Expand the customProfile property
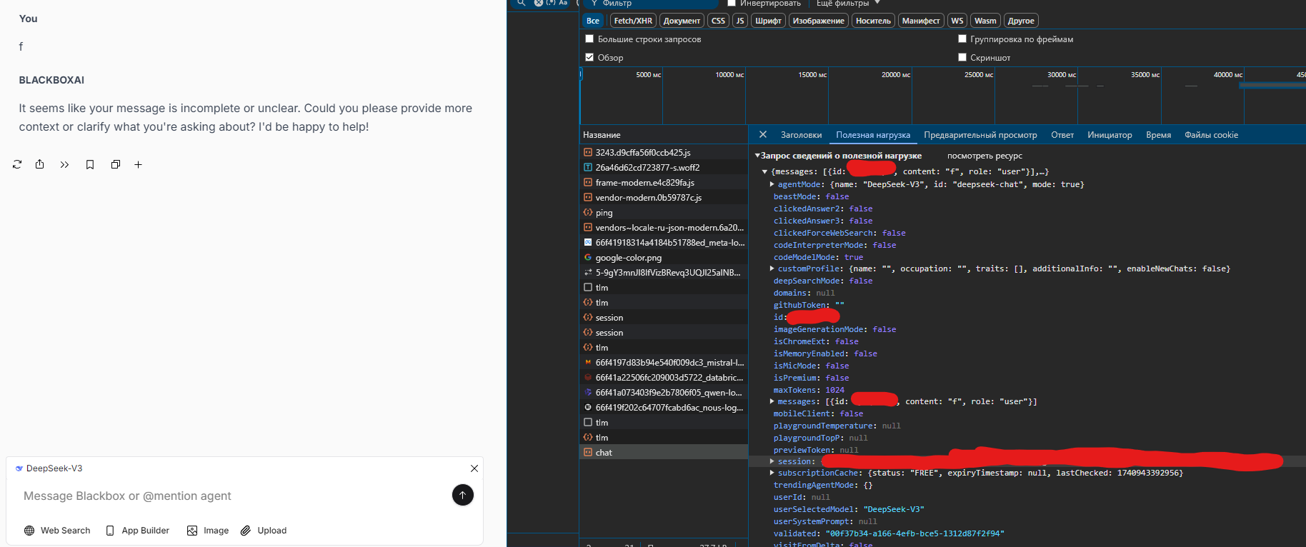The image size is (1306, 547). click(x=772, y=269)
